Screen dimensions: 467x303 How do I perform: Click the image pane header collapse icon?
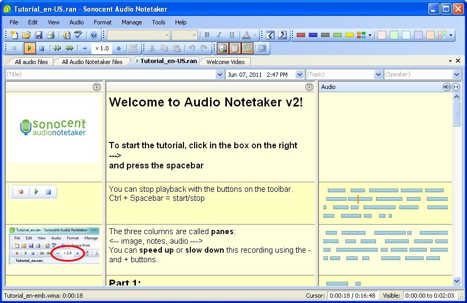(96, 87)
